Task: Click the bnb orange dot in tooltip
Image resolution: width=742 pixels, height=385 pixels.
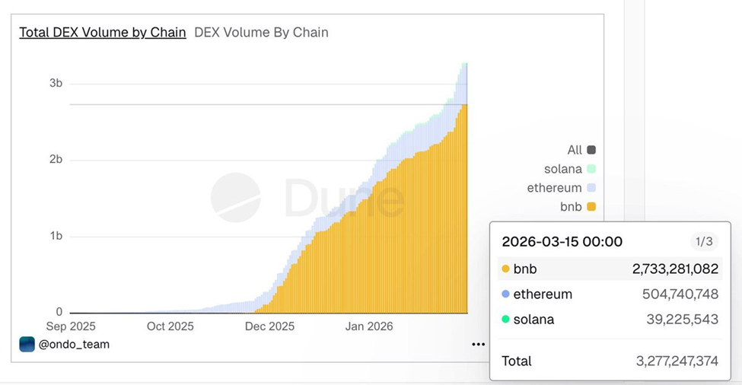Action: 505,269
